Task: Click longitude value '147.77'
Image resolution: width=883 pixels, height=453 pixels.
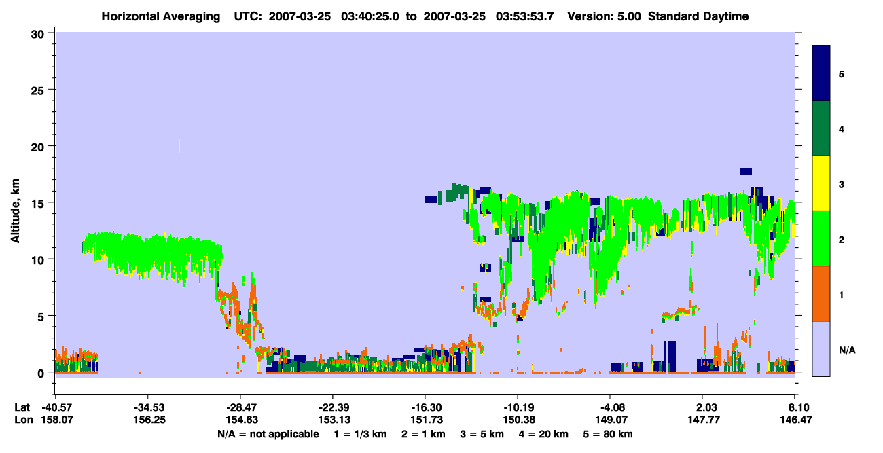Action: point(702,420)
